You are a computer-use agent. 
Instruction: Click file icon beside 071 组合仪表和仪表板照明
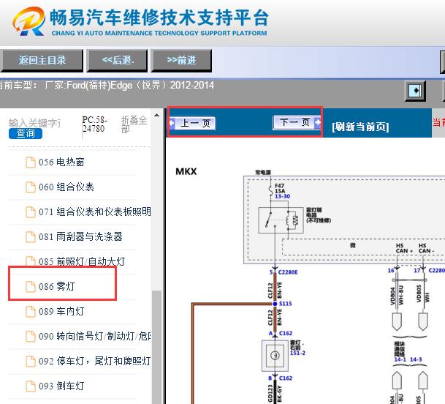(x=31, y=212)
